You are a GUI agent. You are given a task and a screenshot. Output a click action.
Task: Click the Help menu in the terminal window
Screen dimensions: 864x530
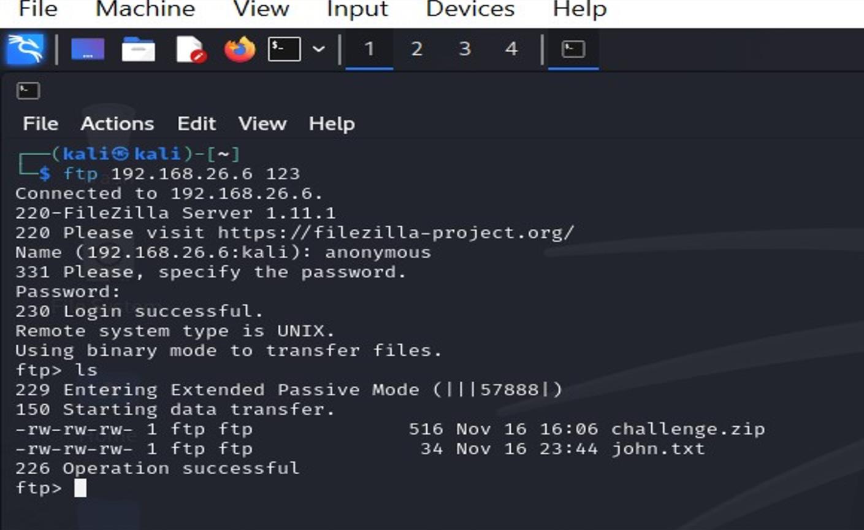[x=332, y=123]
